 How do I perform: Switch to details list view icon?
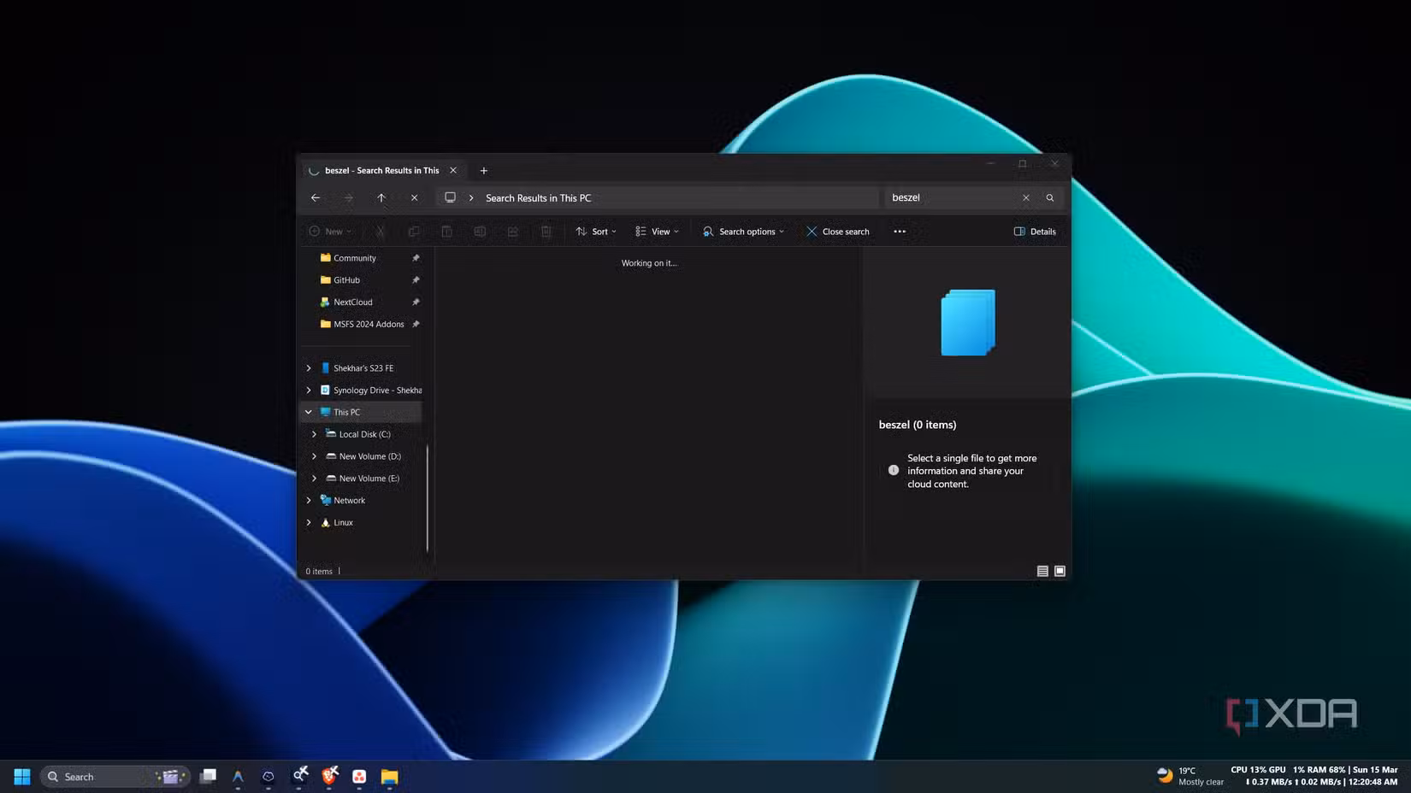pos(1042,571)
